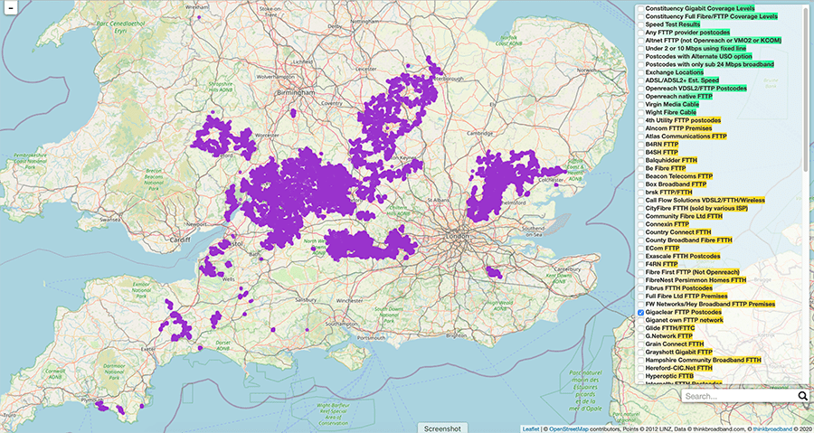Image resolution: width=814 pixels, height=433 pixels.
Task: Click the search magnifier icon
Action: [x=802, y=396]
